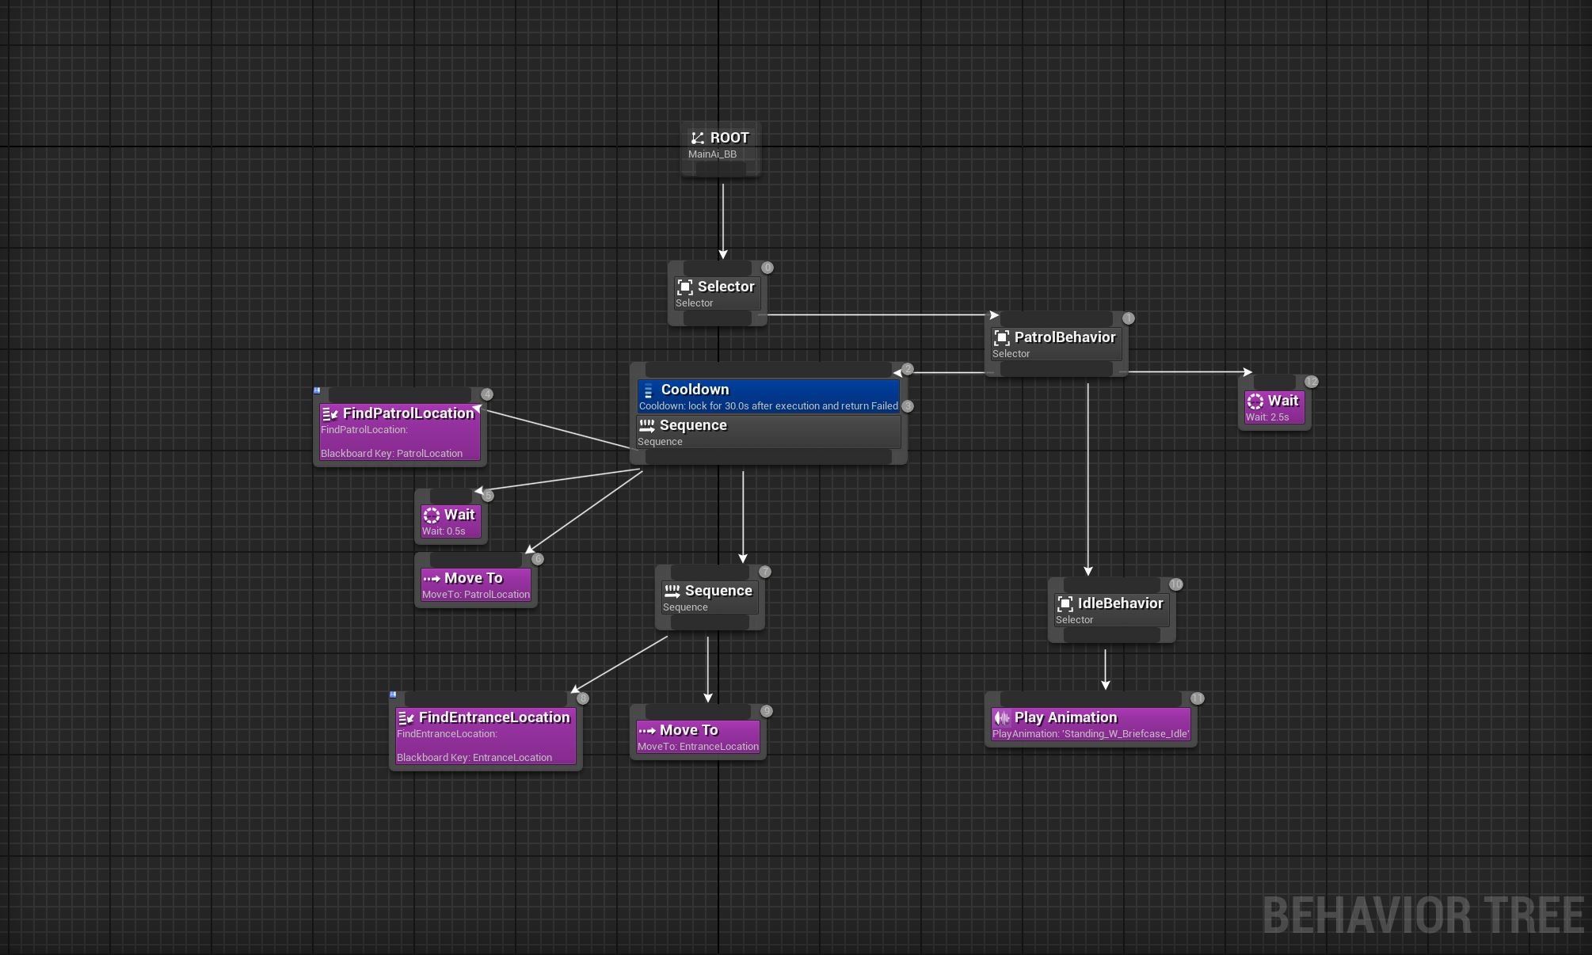Viewport: 1592px width, 955px height.
Task: Click the ROOT node's bottom output pin
Action: [x=722, y=169]
